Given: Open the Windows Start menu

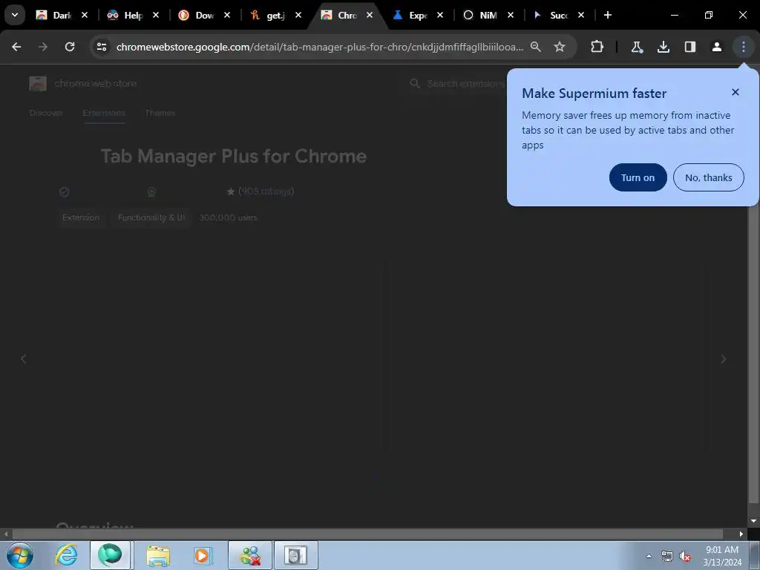Looking at the screenshot, I should (20, 555).
